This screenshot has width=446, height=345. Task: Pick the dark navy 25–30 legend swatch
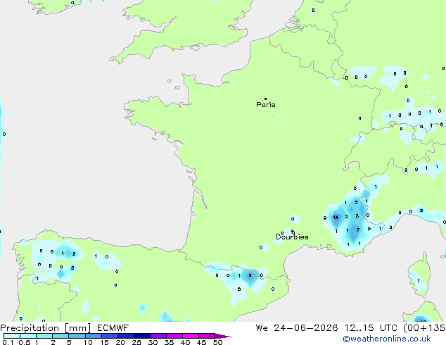click(142, 336)
